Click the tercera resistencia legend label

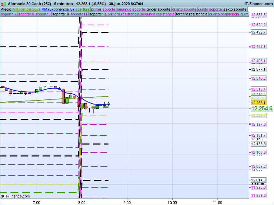[191, 14]
